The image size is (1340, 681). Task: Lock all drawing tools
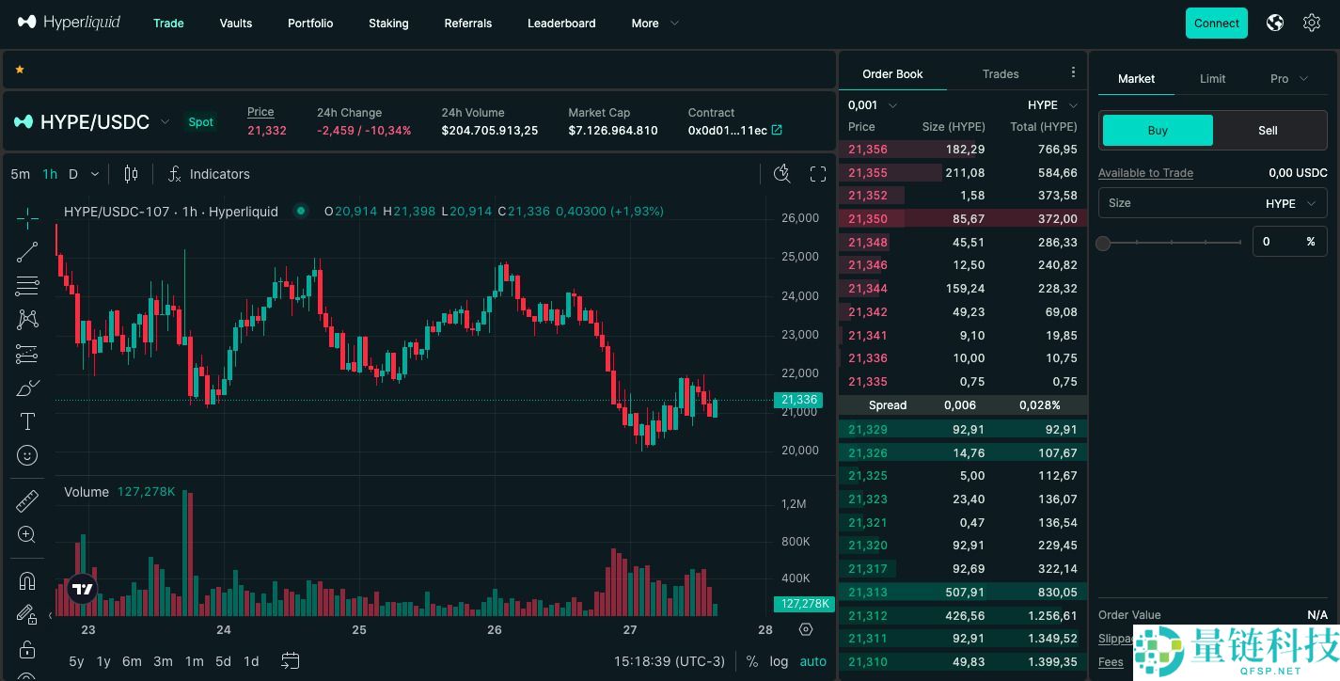27,649
